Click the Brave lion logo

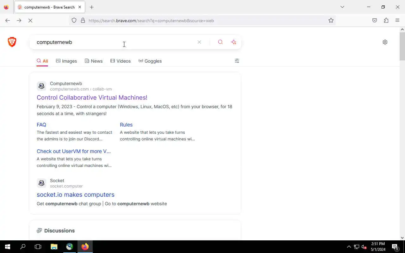coord(12,42)
